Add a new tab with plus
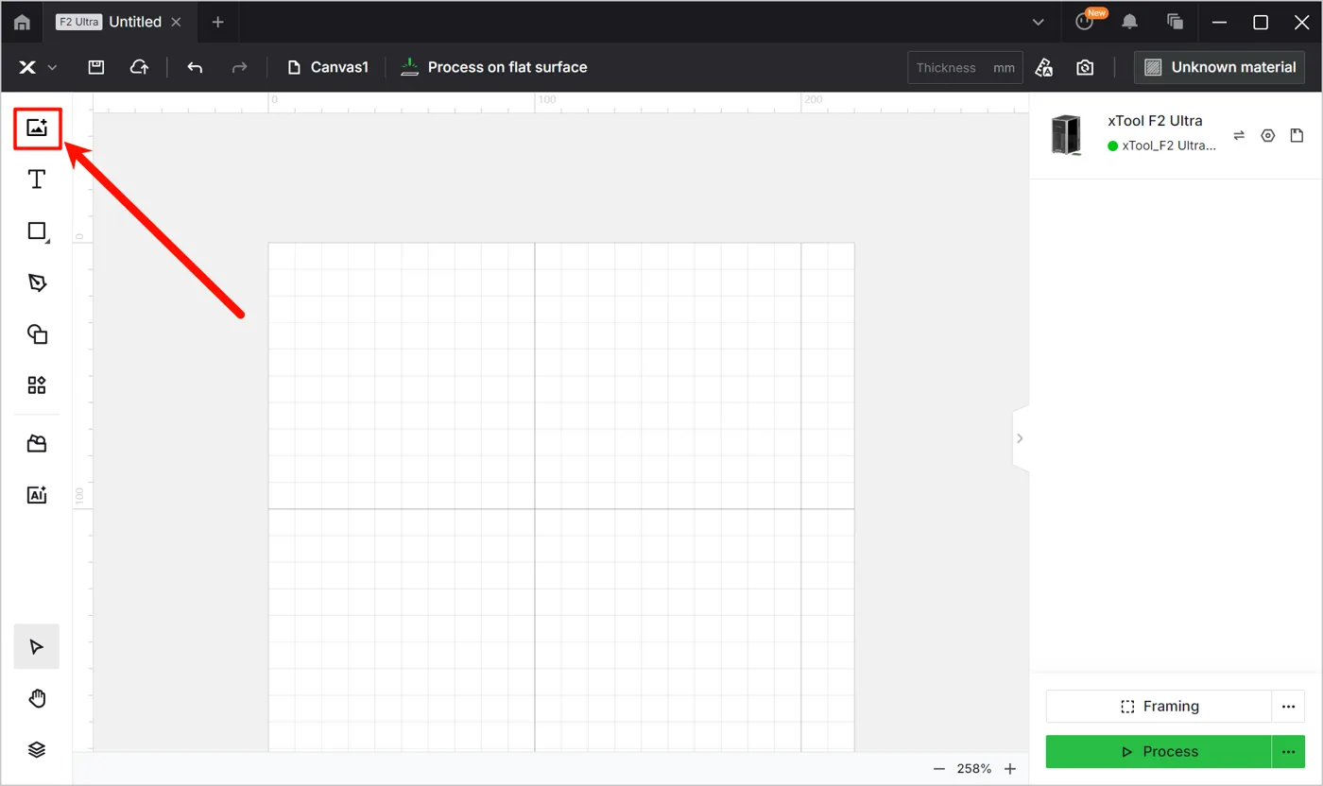 (217, 22)
